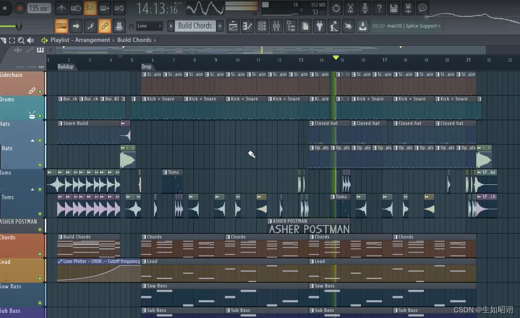Select the automation clip focus icon
The width and height of the screenshot is (520, 318).
click(30, 50)
